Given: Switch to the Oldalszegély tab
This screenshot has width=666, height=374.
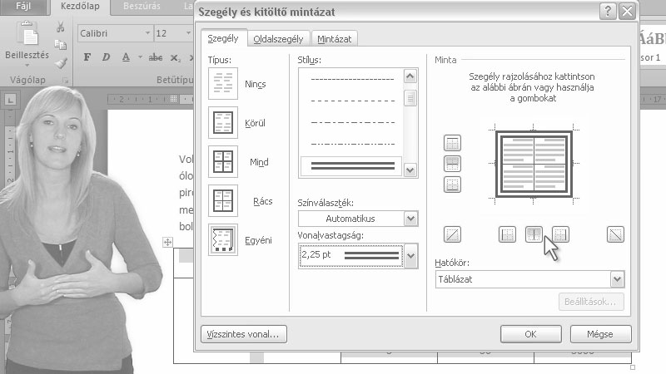Looking at the screenshot, I should pyautogui.click(x=280, y=38).
